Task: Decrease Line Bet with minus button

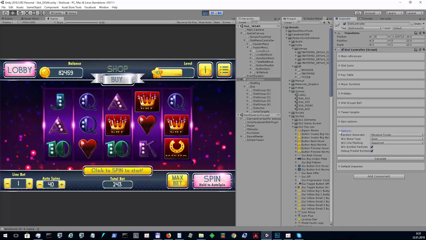Action: (x=7, y=184)
